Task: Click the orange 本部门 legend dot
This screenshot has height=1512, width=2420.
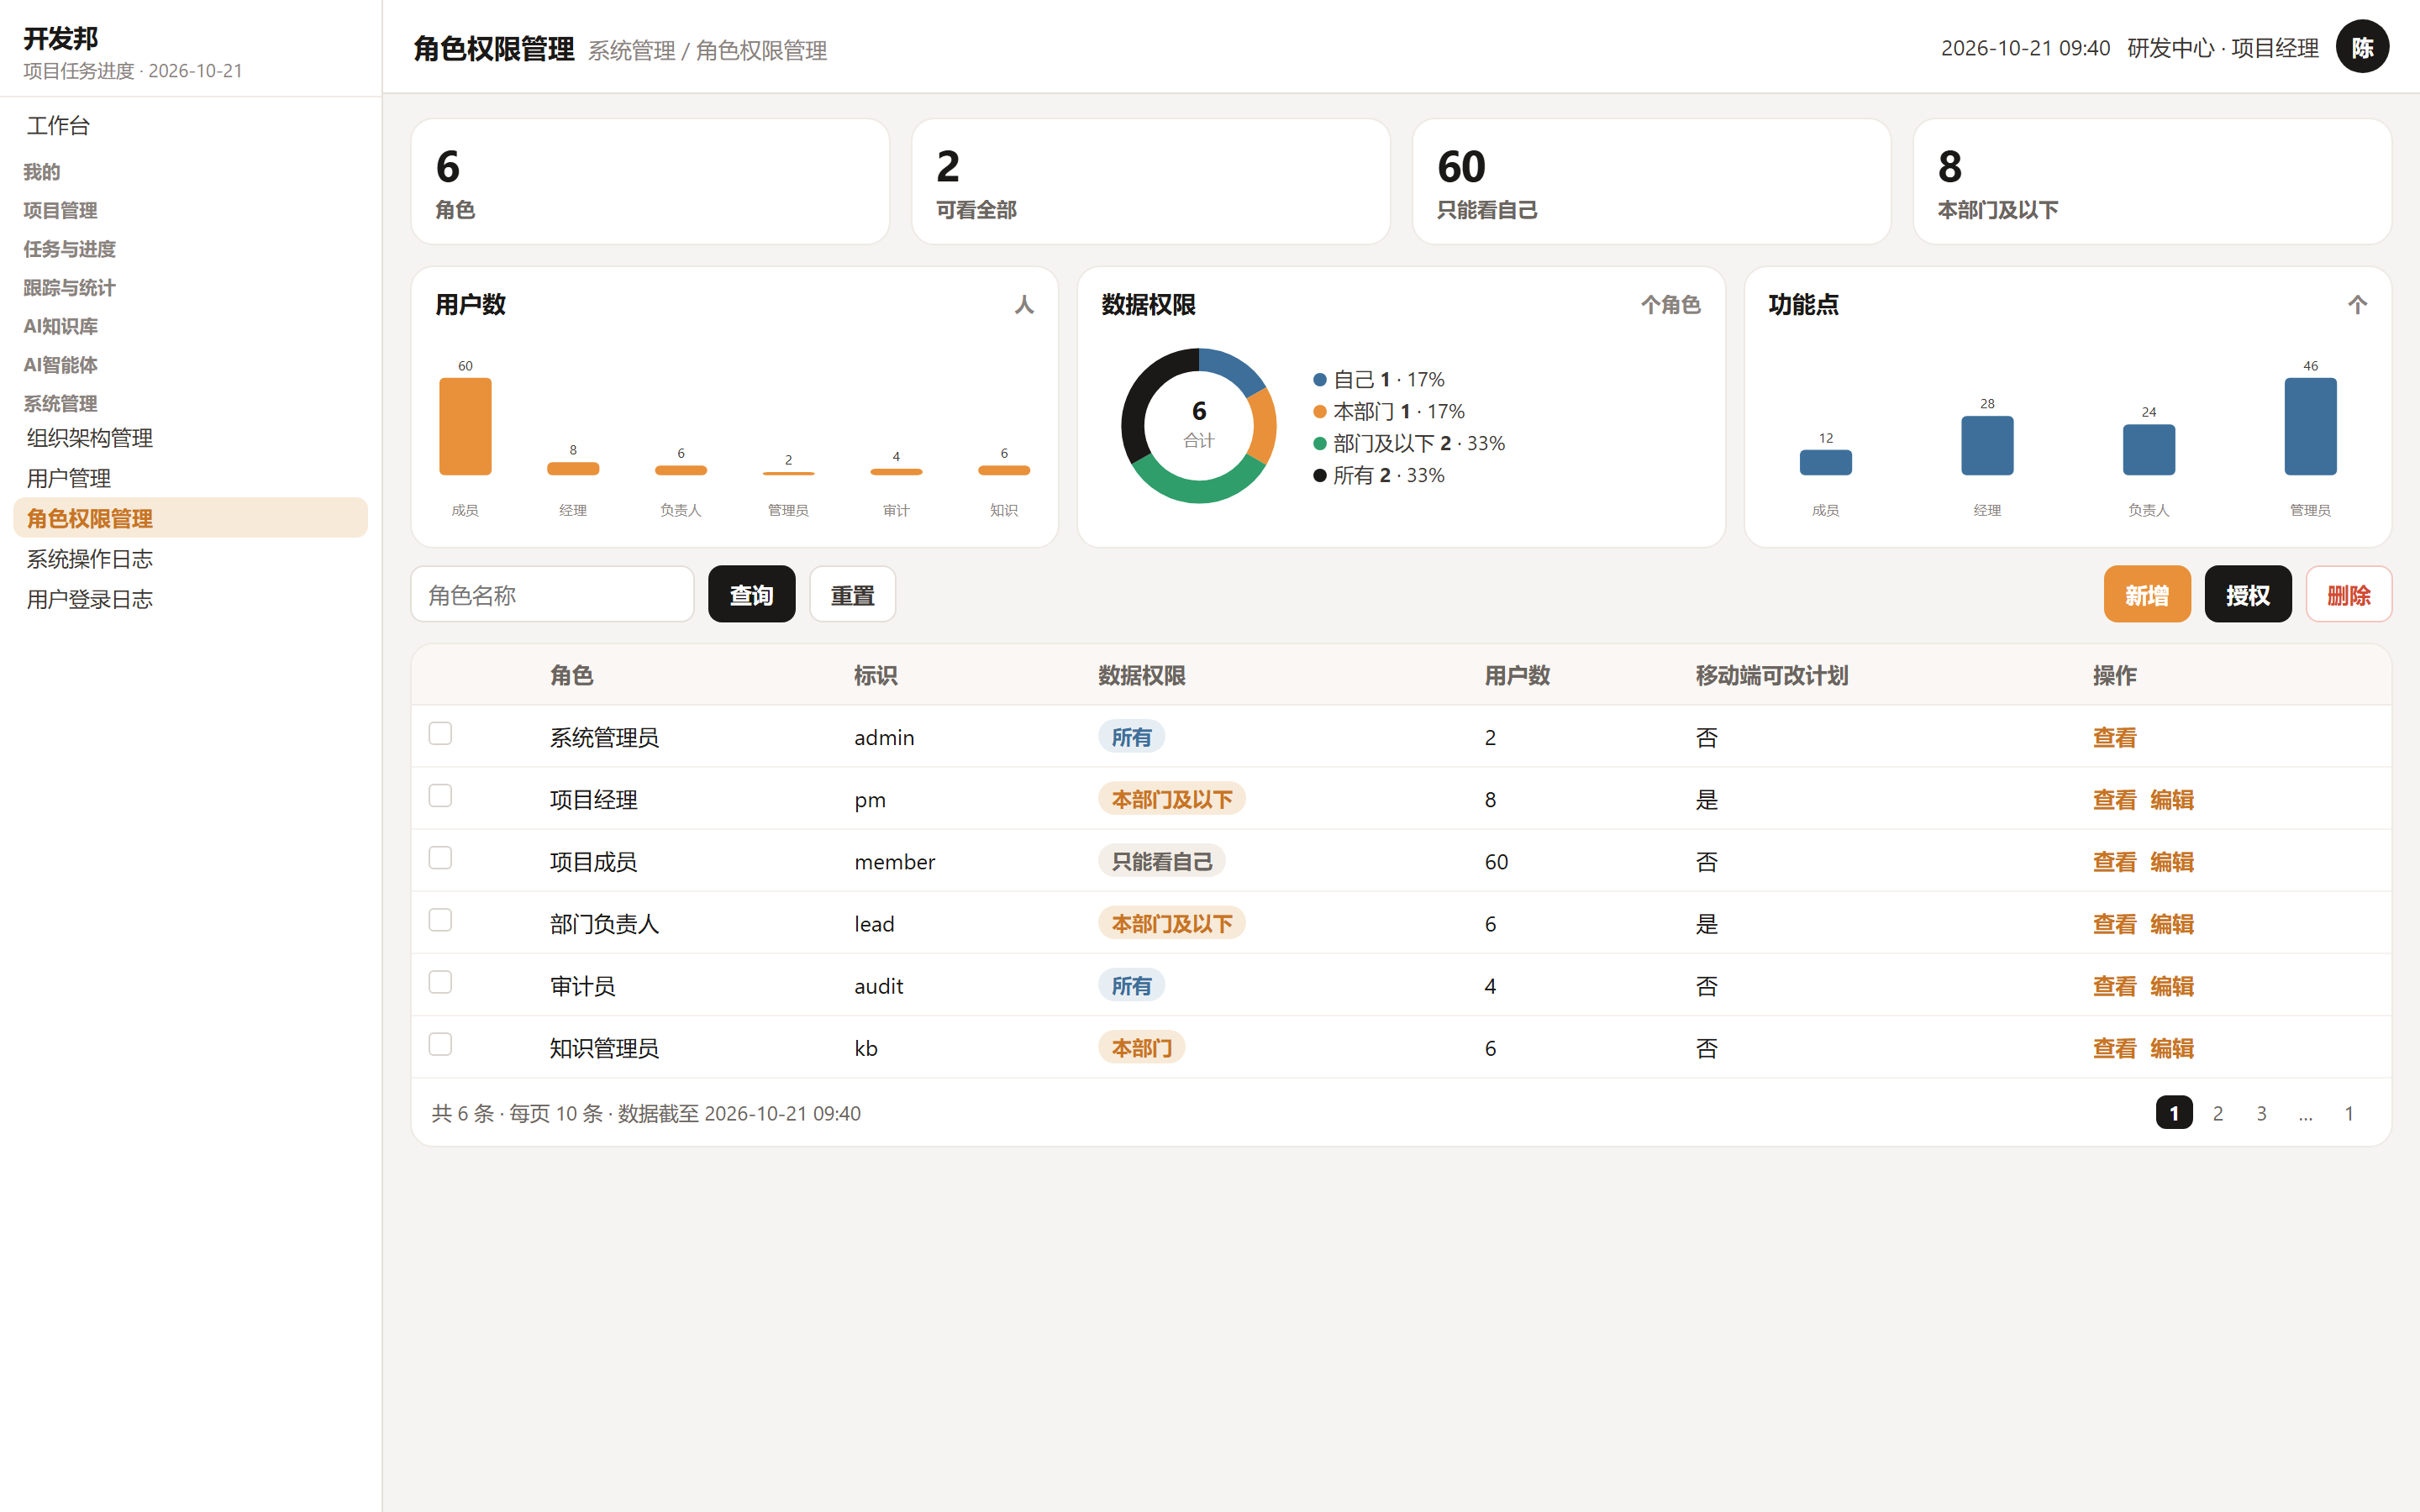Action: [1319, 412]
